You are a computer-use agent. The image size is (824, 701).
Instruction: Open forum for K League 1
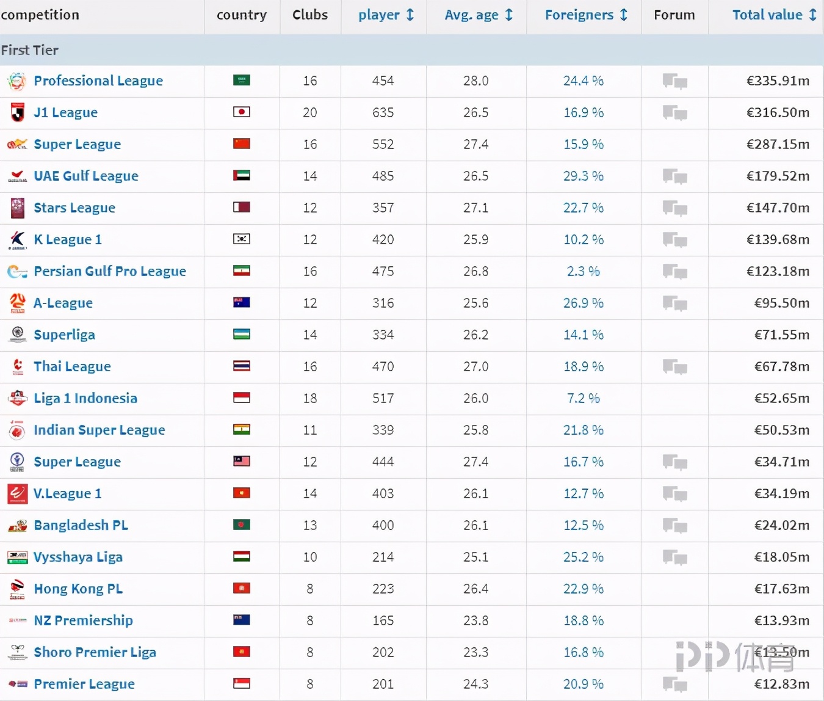[x=674, y=240]
